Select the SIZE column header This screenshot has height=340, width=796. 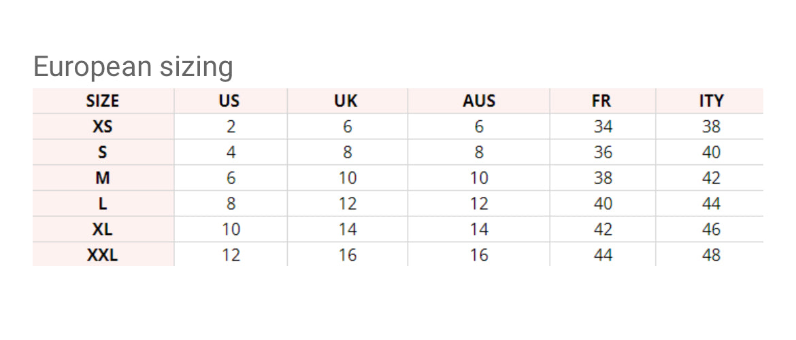[103, 101]
